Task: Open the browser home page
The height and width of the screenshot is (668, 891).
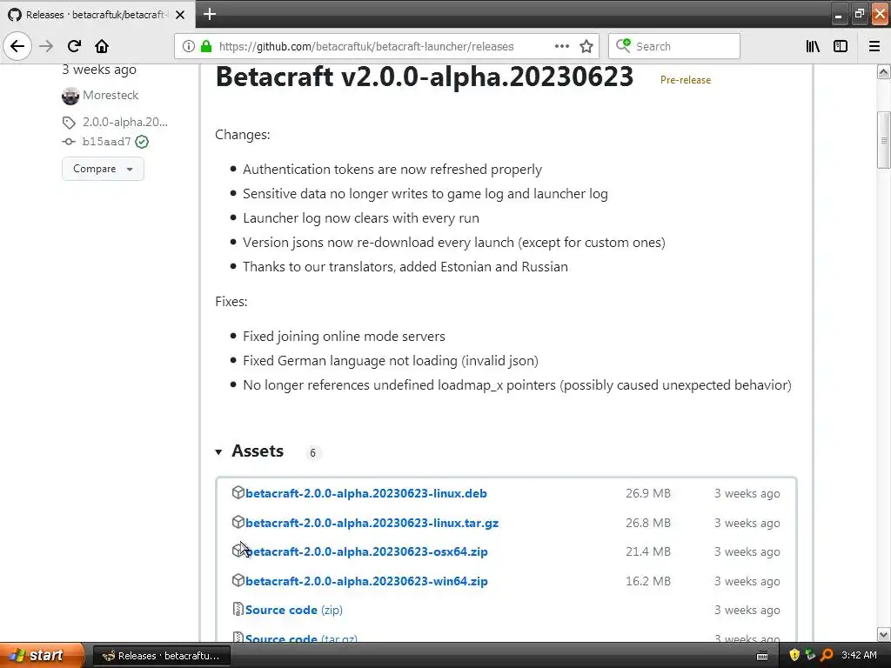Action: (102, 46)
